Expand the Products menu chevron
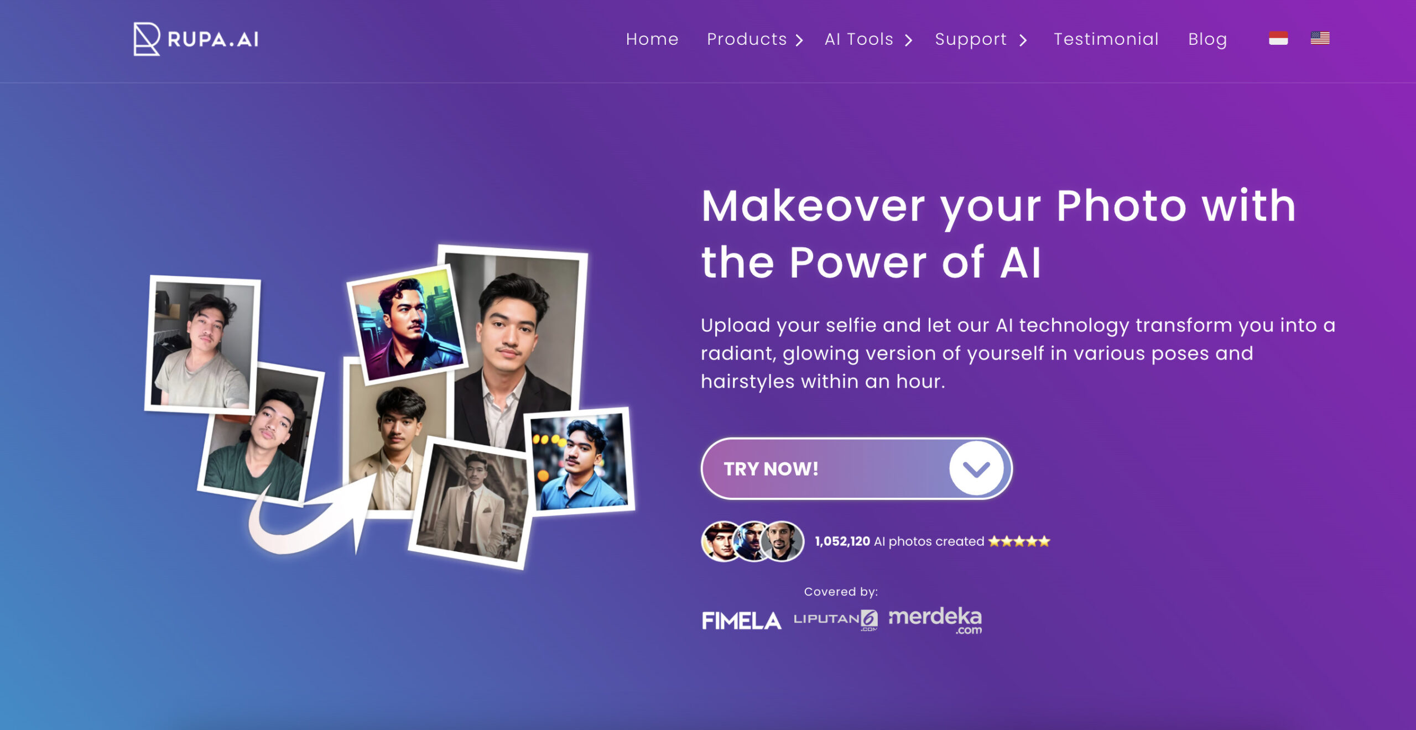This screenshot has height=730, width=1416. click(799, 40)
